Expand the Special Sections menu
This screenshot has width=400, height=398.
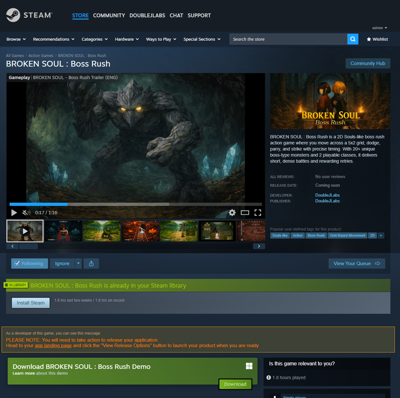(202, 39)
